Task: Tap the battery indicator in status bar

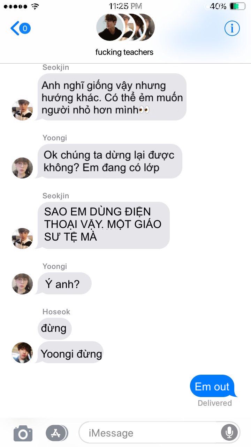Action: pos(237,6)
